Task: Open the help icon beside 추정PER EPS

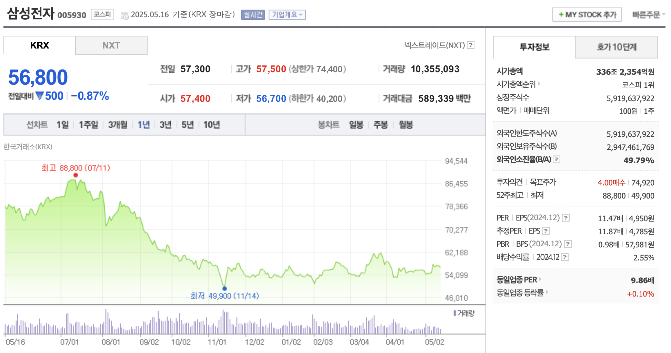Action: pos(546,231)
